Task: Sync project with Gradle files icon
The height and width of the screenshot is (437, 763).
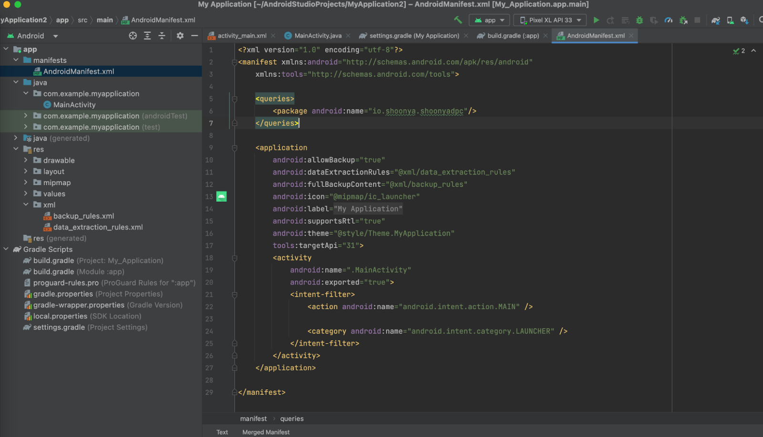Action: [716, 20]
